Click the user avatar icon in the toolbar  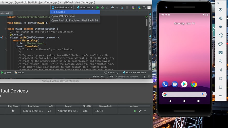click(x=149, y=7)
